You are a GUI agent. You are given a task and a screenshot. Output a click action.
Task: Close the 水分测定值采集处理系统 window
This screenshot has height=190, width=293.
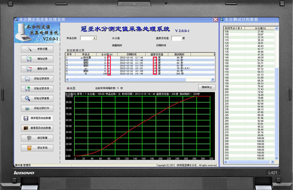coord(215,20)
